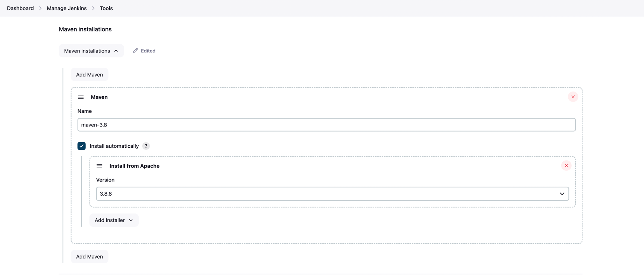The width and height of the screenshot is (644, 276).
Task: Navigate to Manage Jenkins breadcrumb
Action: tap(67, 8)
